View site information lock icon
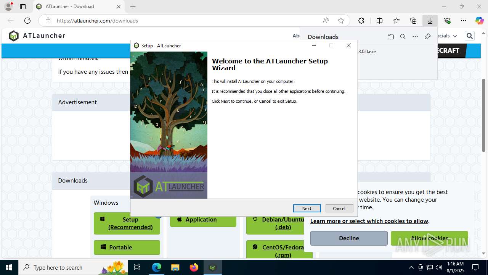Viewport: 488px width, 275px height. [x=48, y=21]
